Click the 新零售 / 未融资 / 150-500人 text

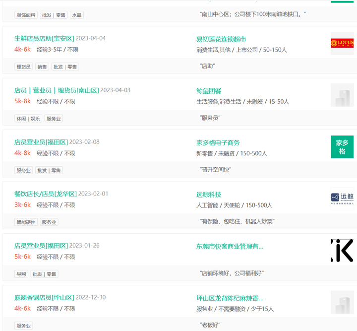click(232, 153)
